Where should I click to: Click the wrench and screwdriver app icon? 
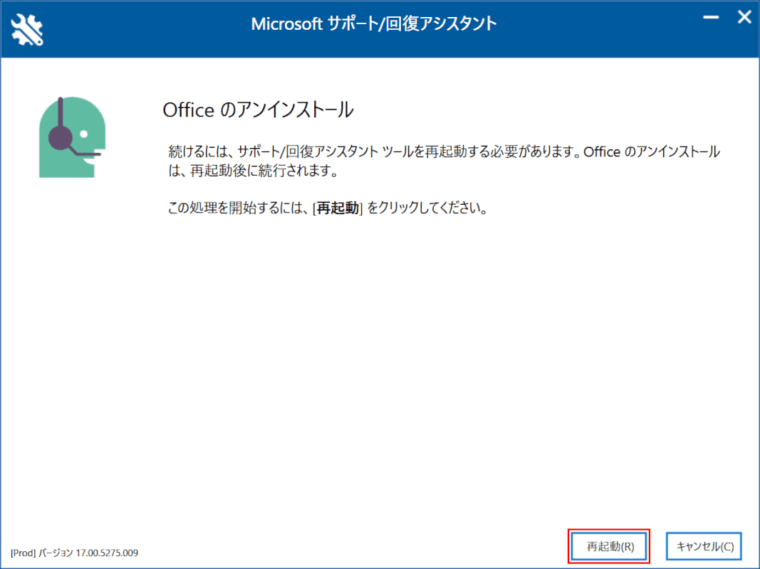(x=27, y=30)
